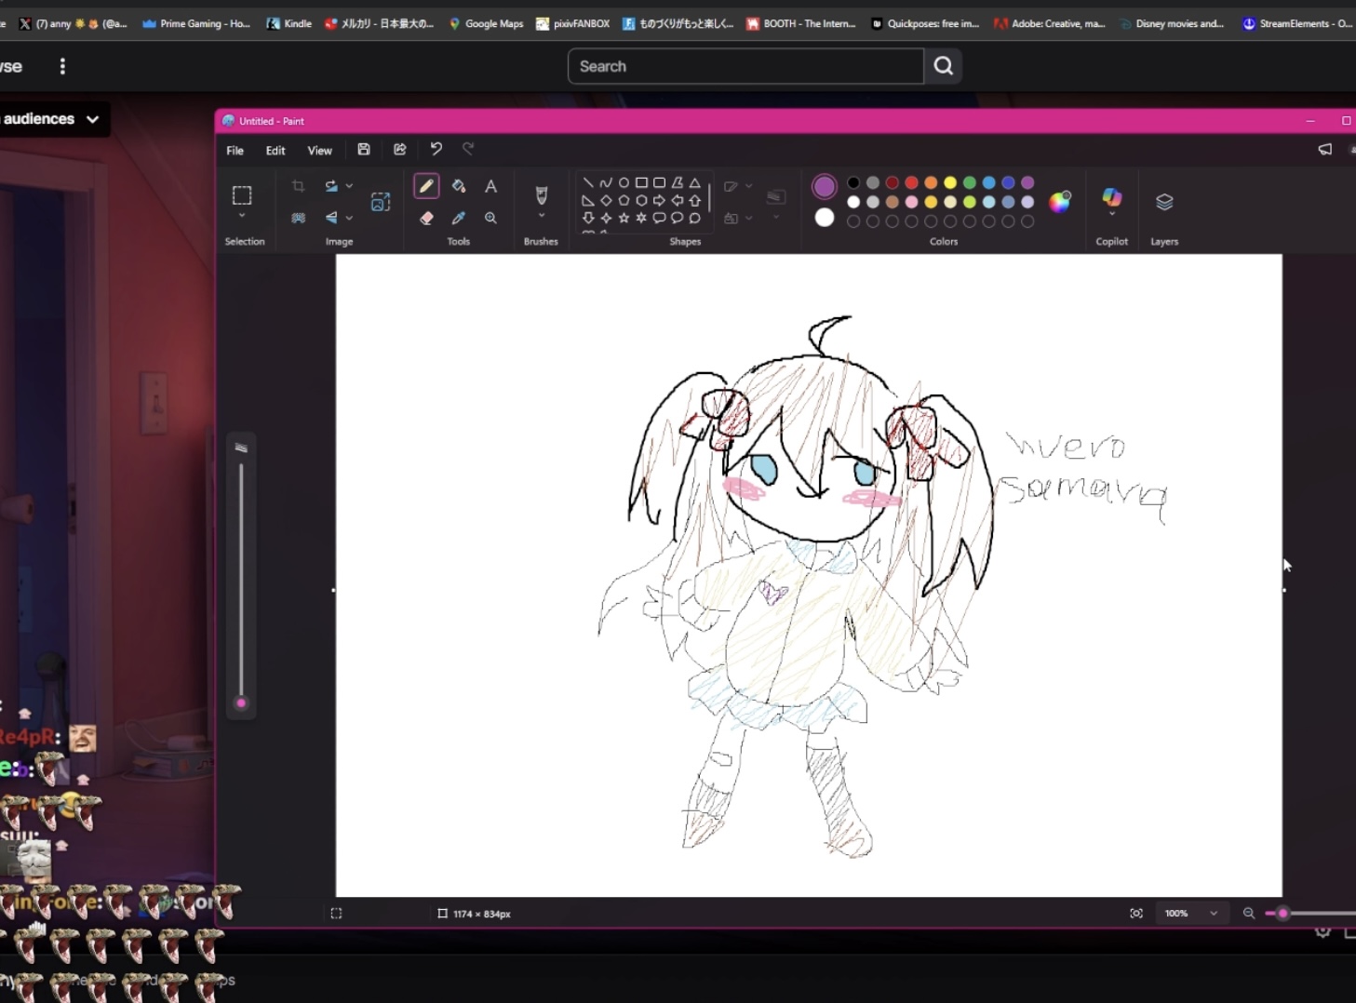Image resolution: width=1356 pixels, height=1003 pixels.
Task: Click the Save icon in Paint
Action: 364,150
